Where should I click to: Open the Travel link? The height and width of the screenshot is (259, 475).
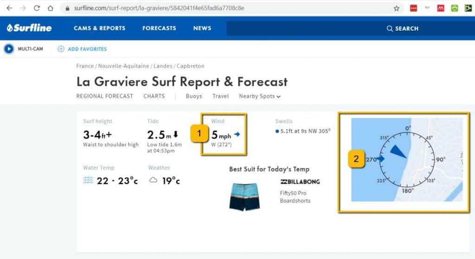coord(220,96)
